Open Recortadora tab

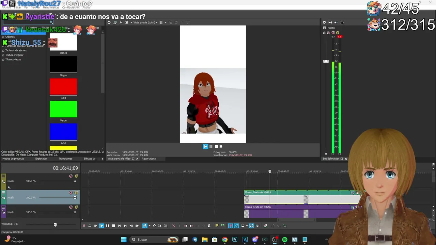pos(149,159)
